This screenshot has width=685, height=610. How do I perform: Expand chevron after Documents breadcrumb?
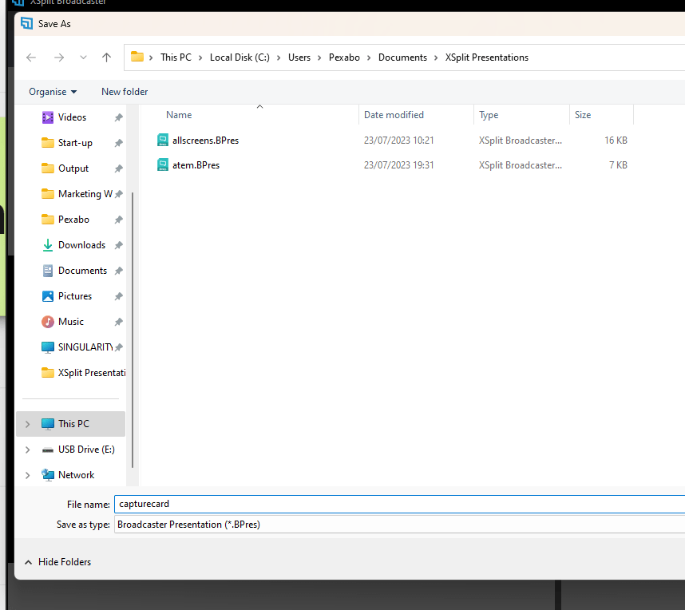[x=436, y=57]
